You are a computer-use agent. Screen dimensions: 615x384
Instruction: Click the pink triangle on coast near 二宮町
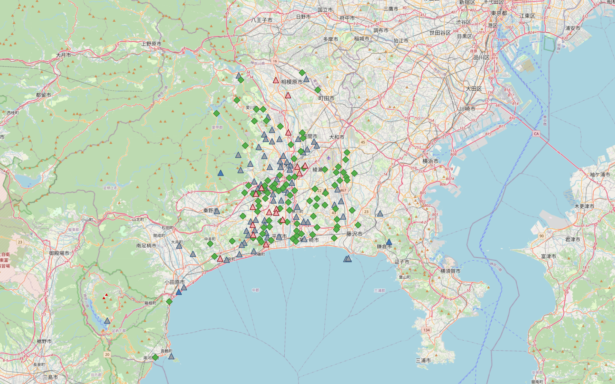[x=220, y=259]
